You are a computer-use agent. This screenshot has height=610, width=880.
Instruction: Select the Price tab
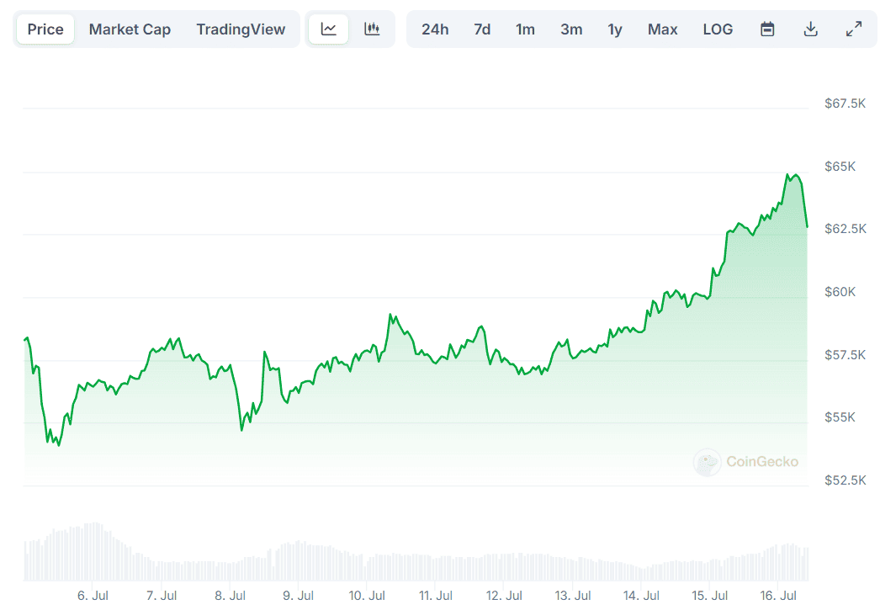click(45, 29)
